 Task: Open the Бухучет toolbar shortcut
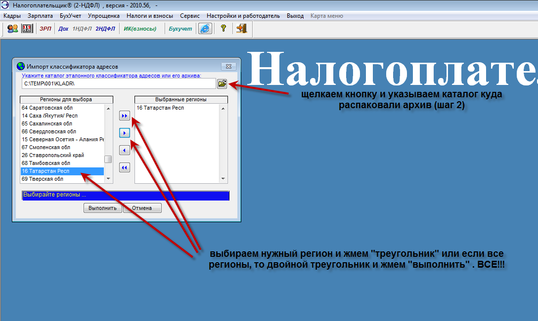tap(180, 29)
